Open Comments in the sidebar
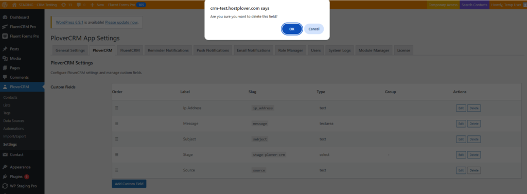Screen dimensions: 527x194 click(x=22, y=77)
